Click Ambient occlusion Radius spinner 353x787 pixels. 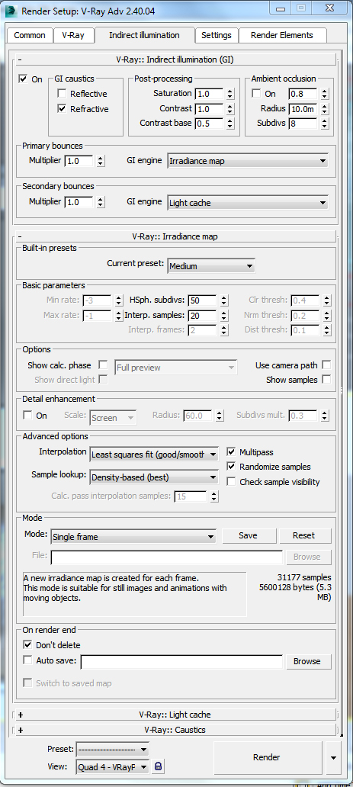[x=324, y=108]
